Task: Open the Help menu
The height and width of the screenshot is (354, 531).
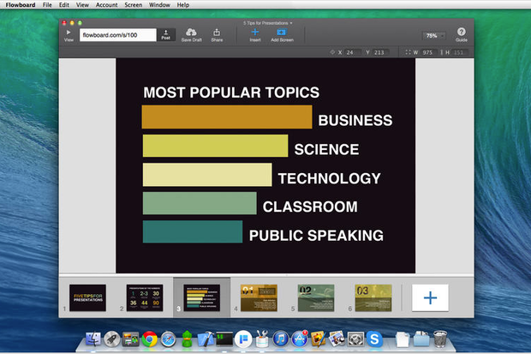Action: [183, 5]
